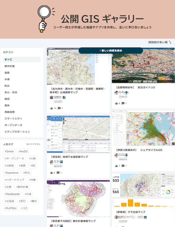Open the 広域連携マップ post title
This screenshot has height=227, width=175.
pyautogui.click(x=78, y=90)
